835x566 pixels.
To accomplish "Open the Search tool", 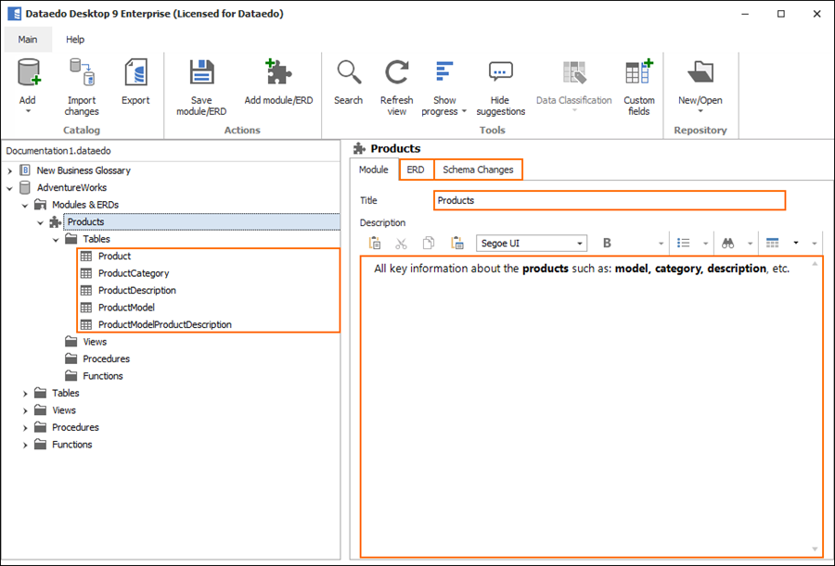I will [349, 75].
